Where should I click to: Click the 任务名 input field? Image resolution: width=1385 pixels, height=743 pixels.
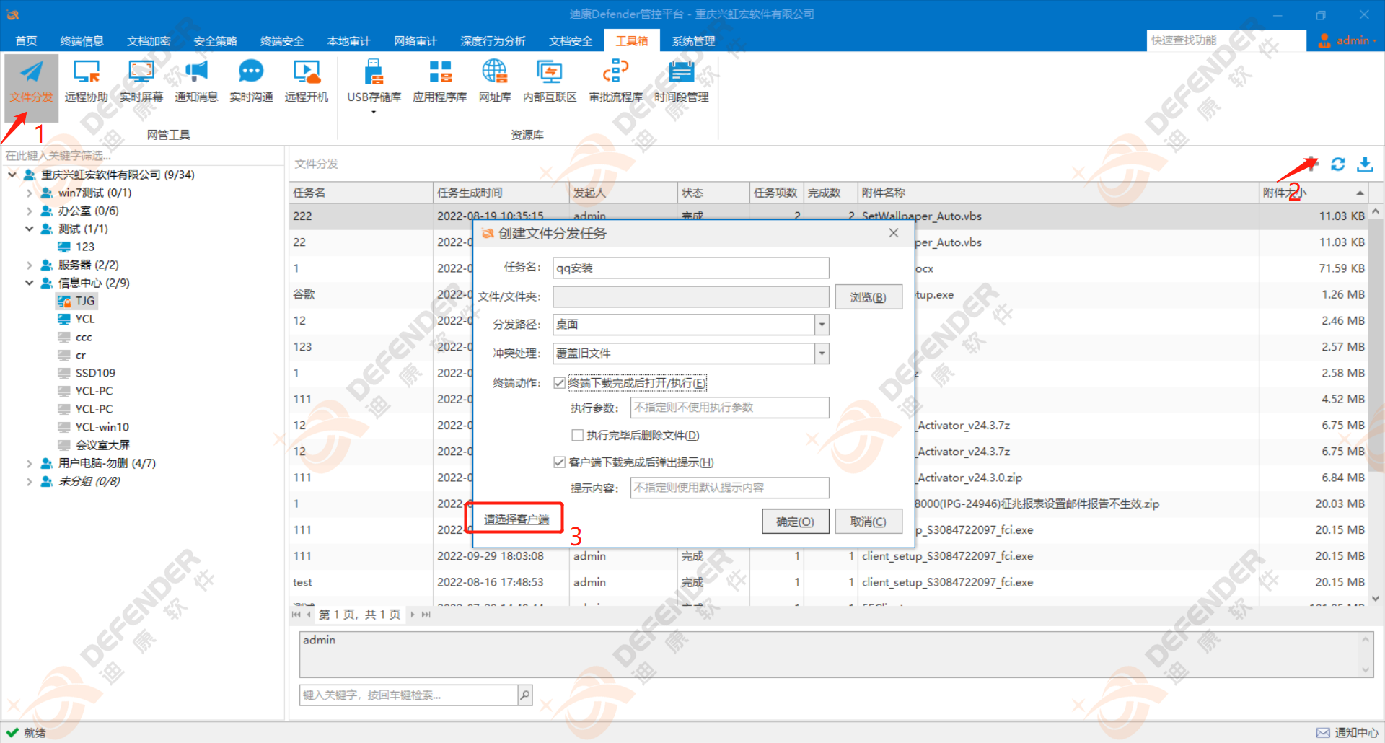click(x=690, y=268)
